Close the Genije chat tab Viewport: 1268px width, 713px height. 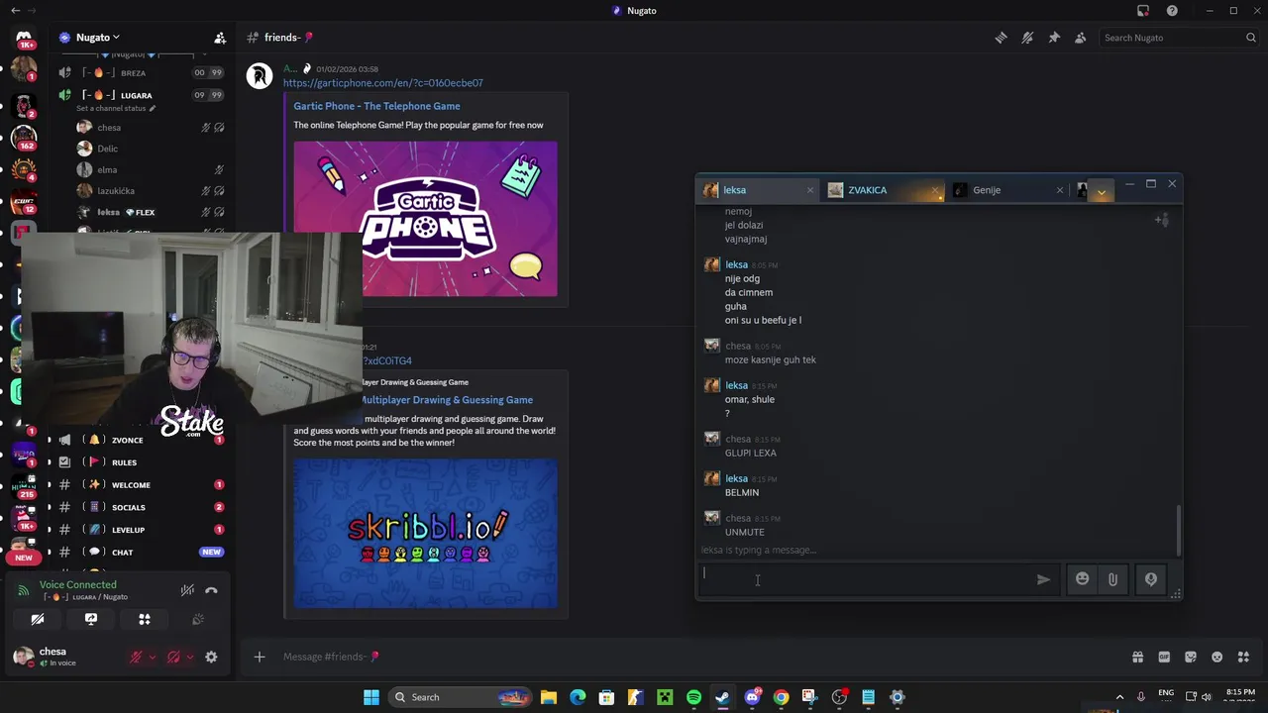click(x=1059, y=190)
